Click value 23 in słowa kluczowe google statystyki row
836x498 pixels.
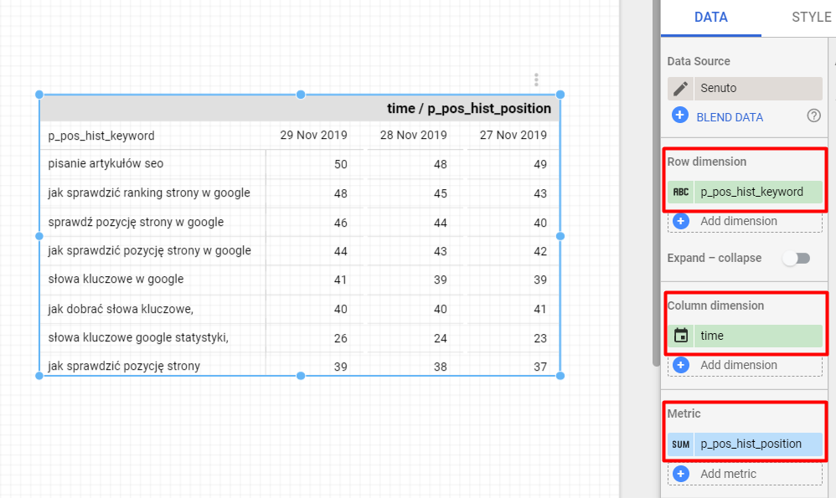pyautogui.click(x=540, y=338)
